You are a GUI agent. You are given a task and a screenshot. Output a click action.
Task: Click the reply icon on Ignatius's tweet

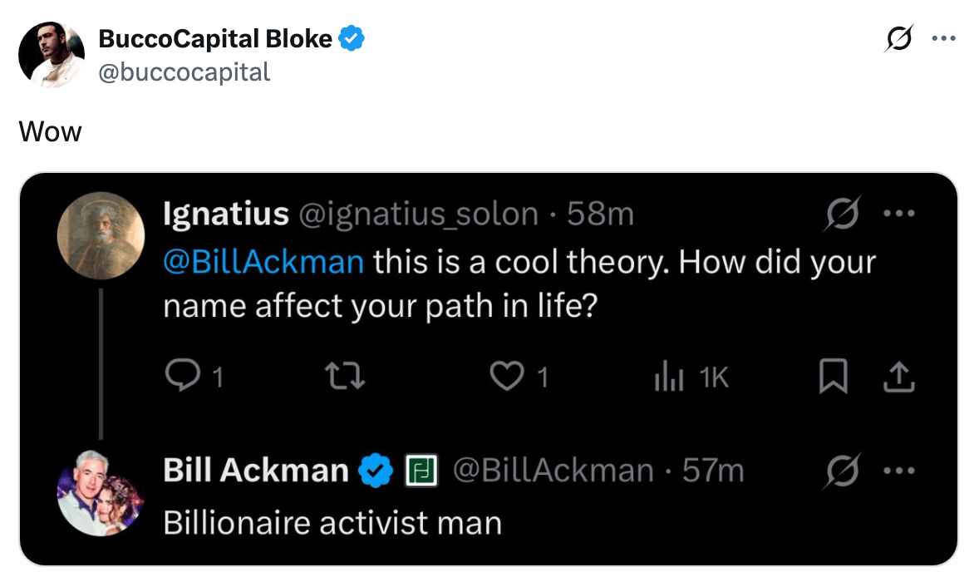(x=180, y=378)
